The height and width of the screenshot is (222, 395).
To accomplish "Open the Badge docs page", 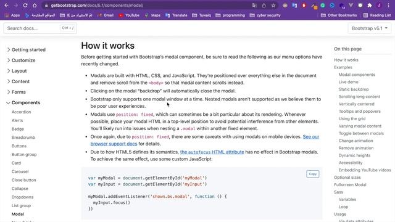I will click(18, 129).
